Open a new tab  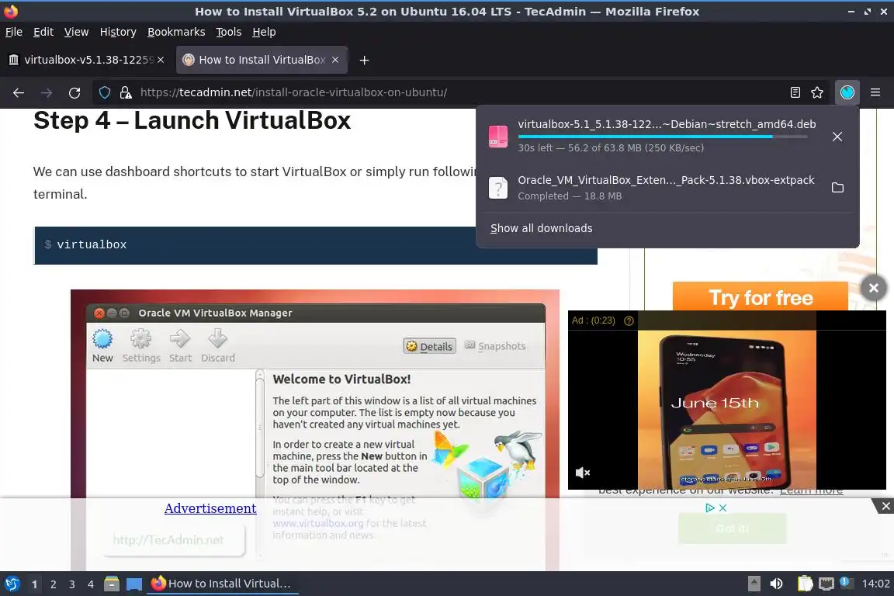(364, 60)
